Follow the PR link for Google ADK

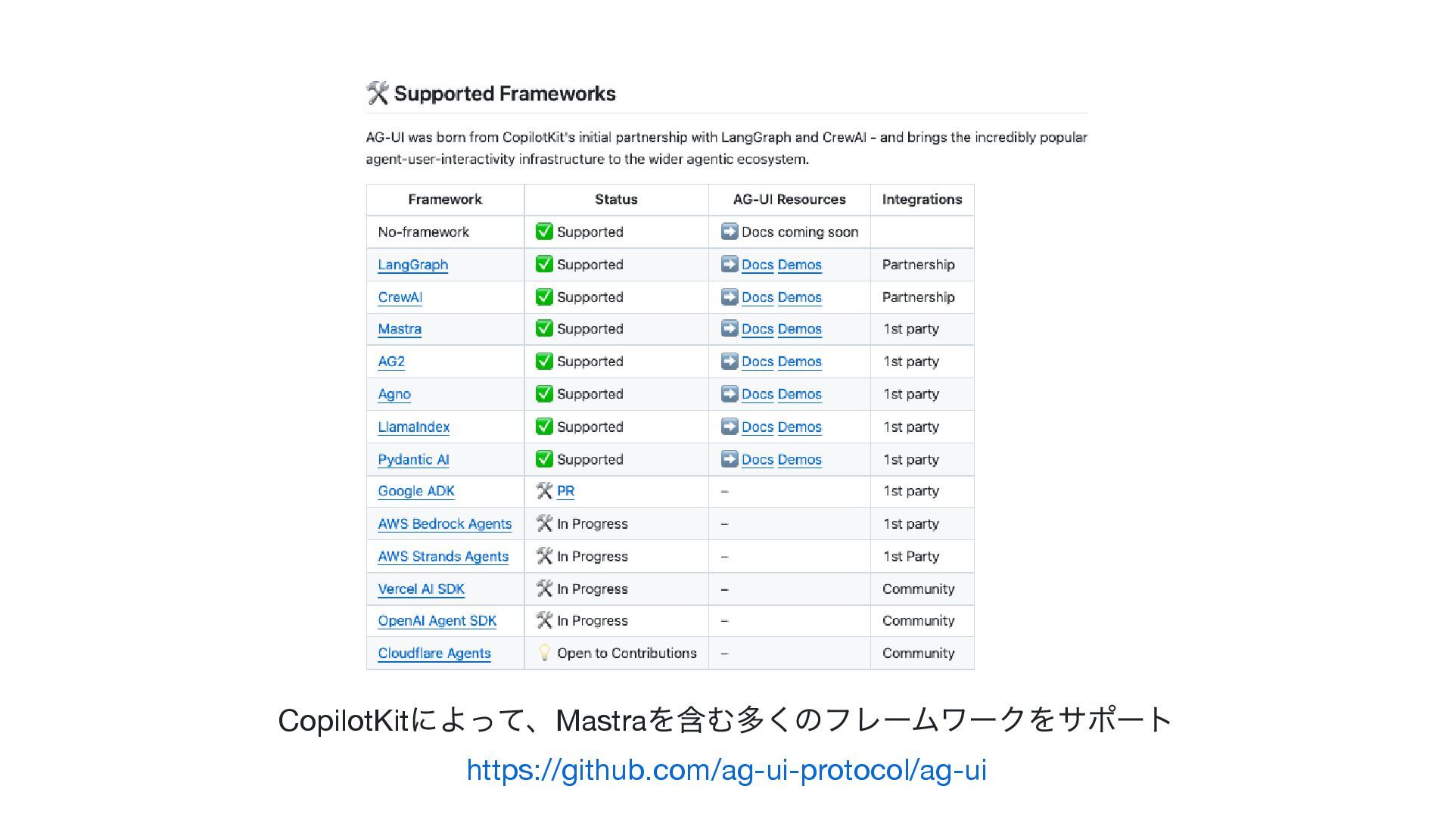566,491
